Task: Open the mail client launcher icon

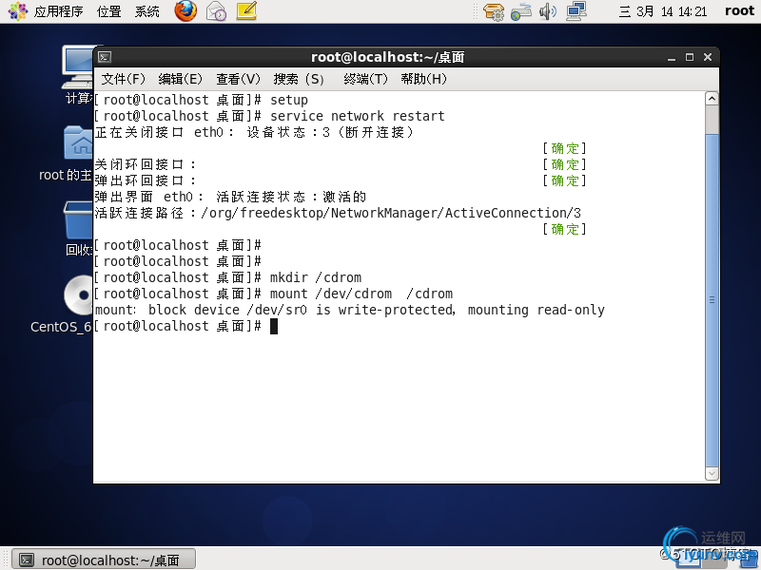Action: pyautogui.click(x=216, y=11)
